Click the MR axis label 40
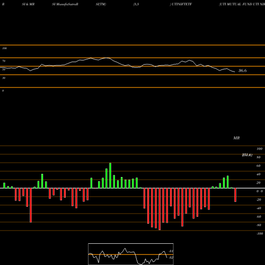 click(x=258, y=174)
